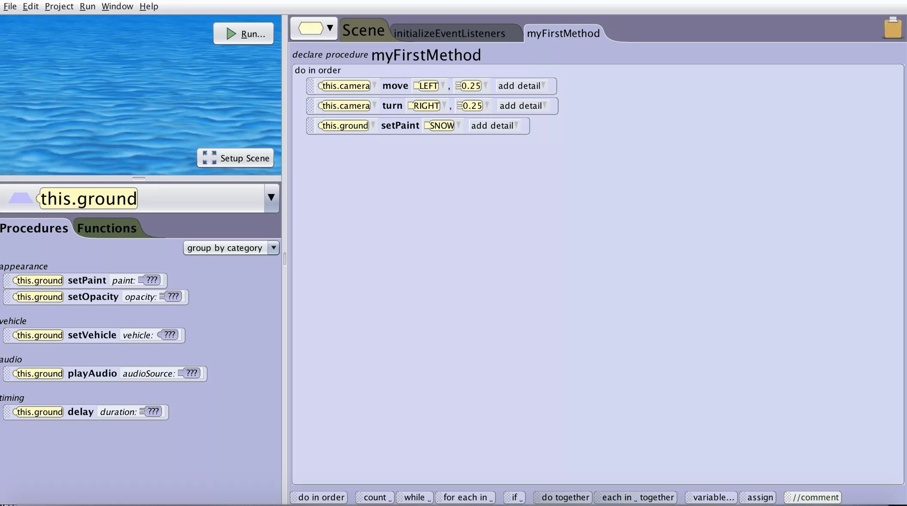Click the Setup Scene frame icon
This screenshot has width=907, height=506.
pos(210,158)
